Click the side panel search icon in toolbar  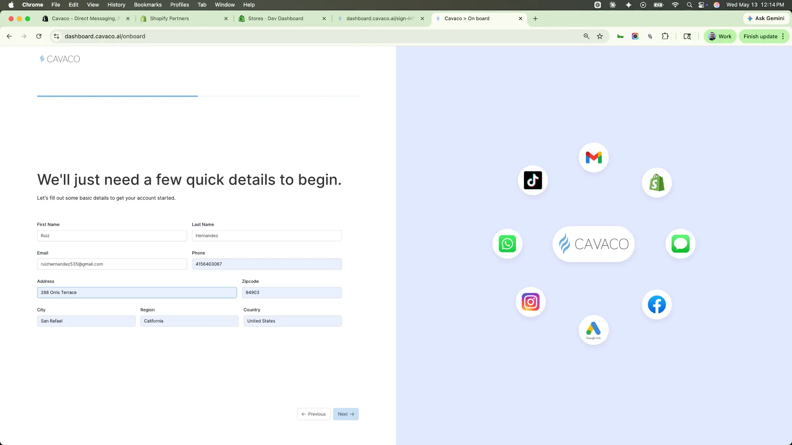tap(687, 36)
